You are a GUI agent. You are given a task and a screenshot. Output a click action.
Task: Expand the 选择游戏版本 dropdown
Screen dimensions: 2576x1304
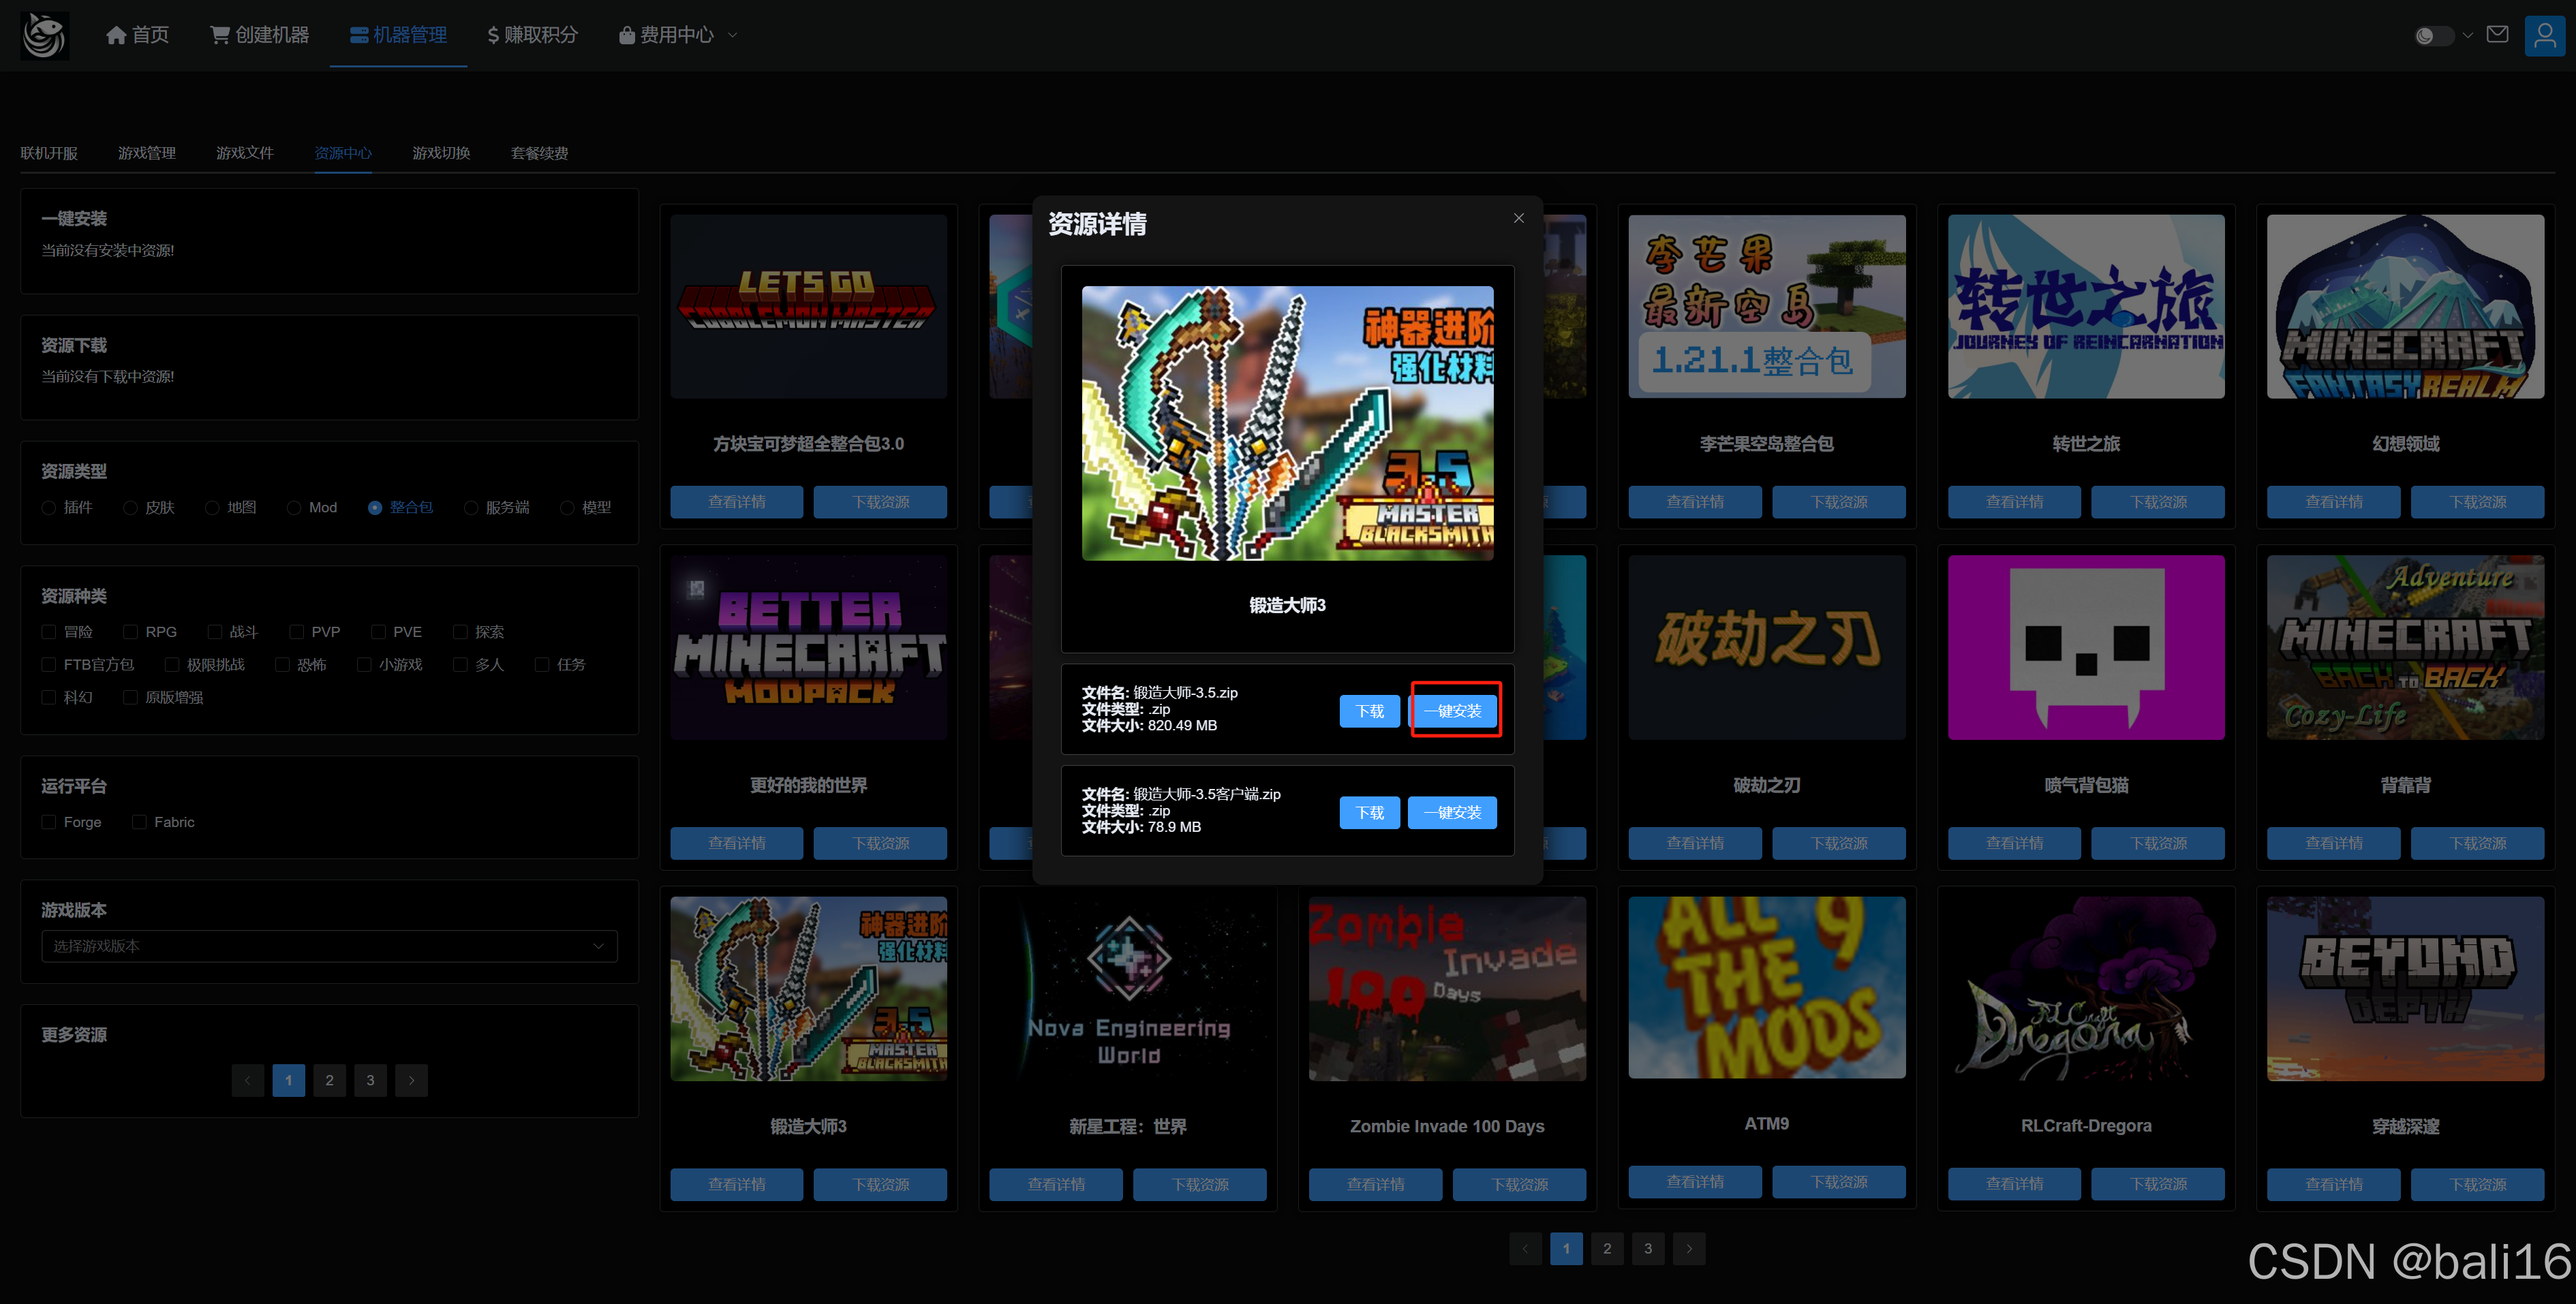pyautogui.click(x=329, y=946)
